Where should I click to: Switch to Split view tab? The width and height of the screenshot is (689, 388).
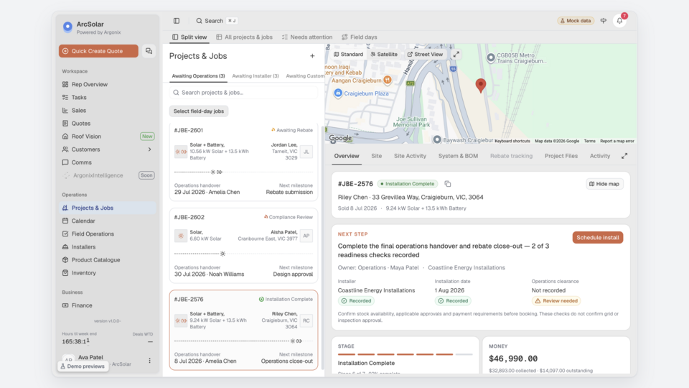pos(189,37)
